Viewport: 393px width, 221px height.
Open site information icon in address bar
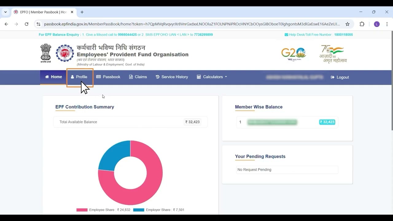pyautogui.click(x=38, y=24)
